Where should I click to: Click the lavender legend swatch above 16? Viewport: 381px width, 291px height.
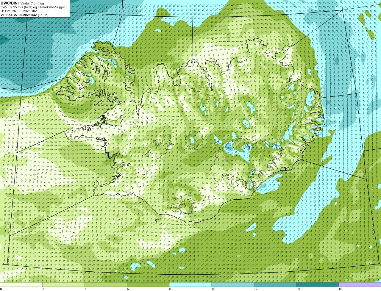(x=360, y=284)
